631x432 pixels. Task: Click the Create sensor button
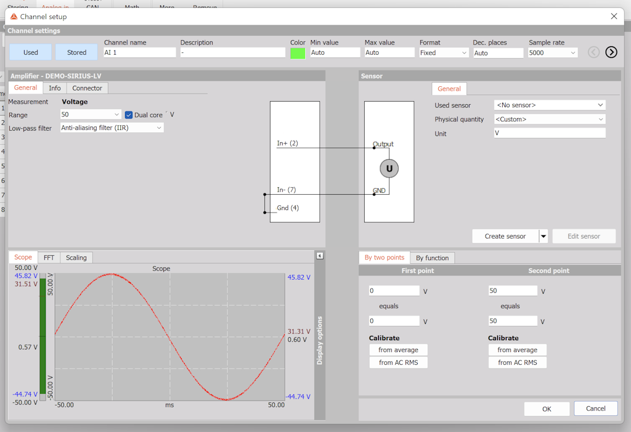(505, 236)
